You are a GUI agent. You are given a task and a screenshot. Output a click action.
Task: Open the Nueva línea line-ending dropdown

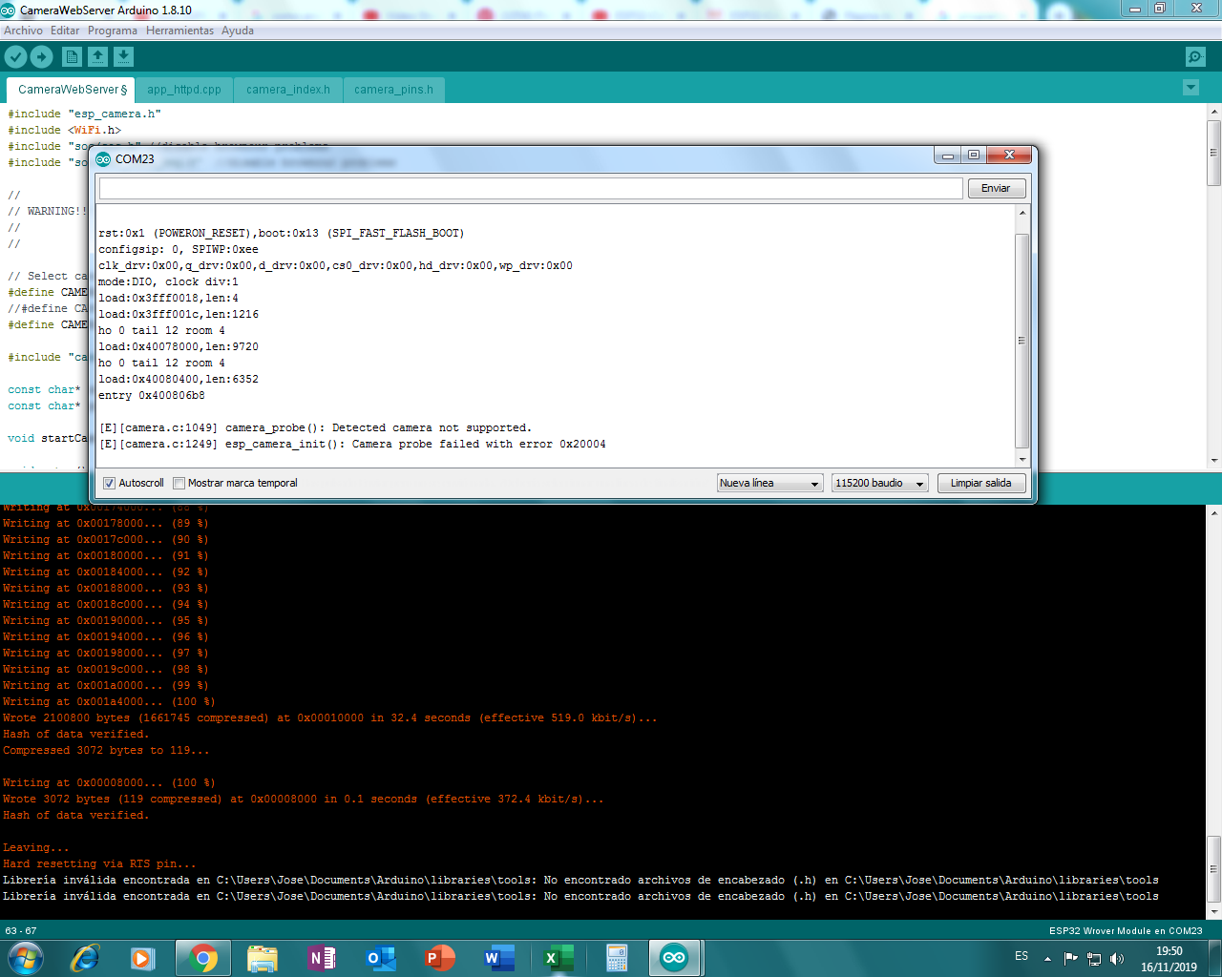coord(769,483)
